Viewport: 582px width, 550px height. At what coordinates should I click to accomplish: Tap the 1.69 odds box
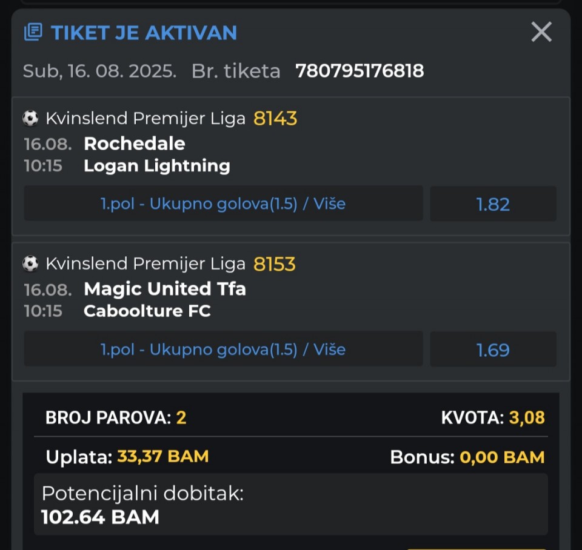click(x=493, y=350)
